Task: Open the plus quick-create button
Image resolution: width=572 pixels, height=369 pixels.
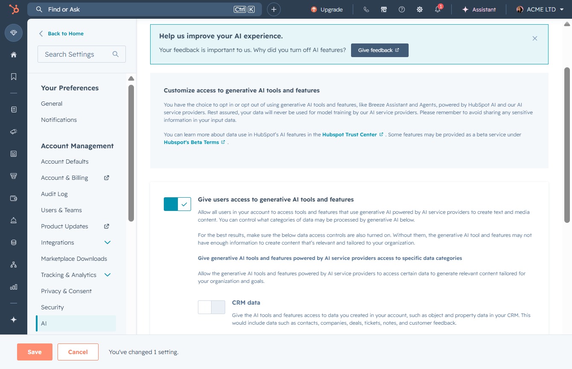Action: pyautogui.click(x=274, y=9)
